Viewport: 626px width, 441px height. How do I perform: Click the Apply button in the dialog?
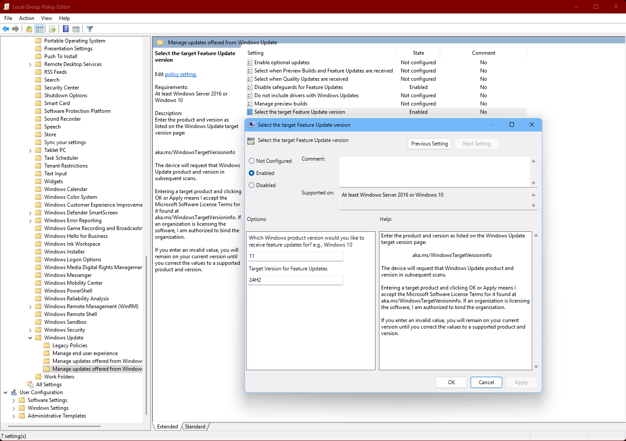pyautogui.click(x=521, y=382)
